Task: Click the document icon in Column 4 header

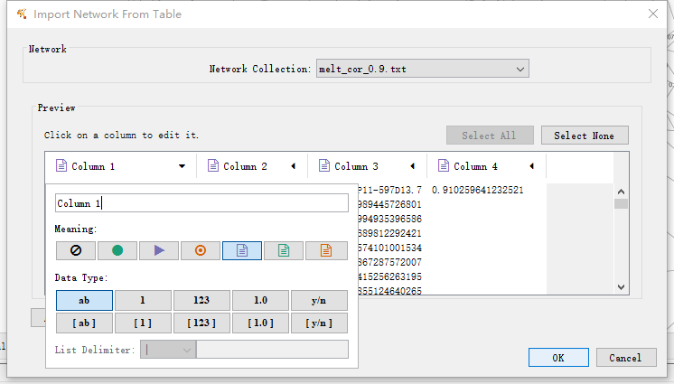Action: (x=445, y=166)
